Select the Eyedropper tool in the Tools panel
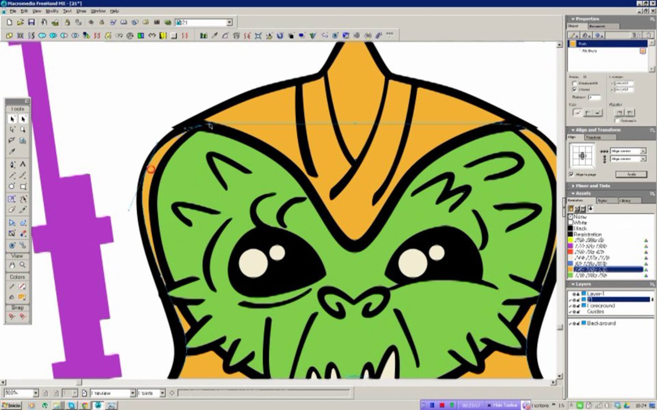The height and width of the screenshot is (410, 657). point(12,151)
